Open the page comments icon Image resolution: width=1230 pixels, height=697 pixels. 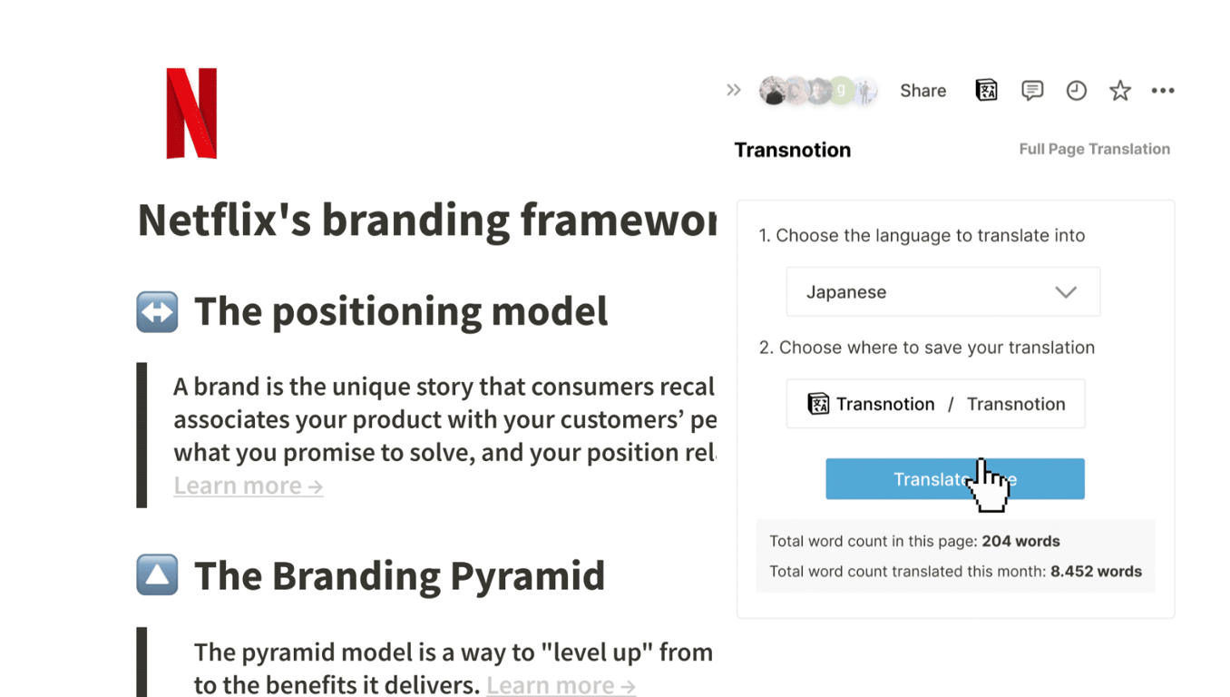[x=1031, y=90]
